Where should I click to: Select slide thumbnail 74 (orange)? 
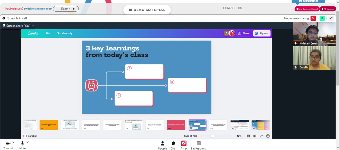(49, 125)
